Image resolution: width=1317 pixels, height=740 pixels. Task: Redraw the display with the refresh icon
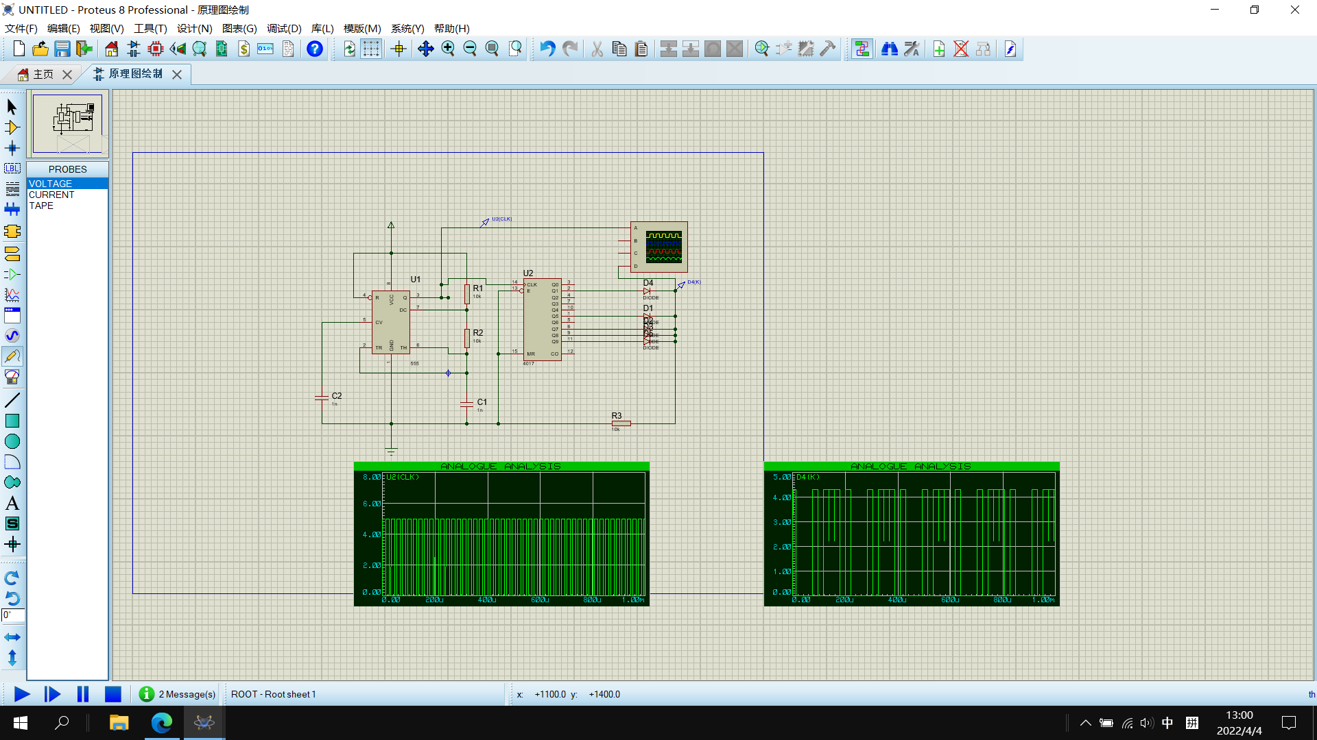tap(349, 49)
